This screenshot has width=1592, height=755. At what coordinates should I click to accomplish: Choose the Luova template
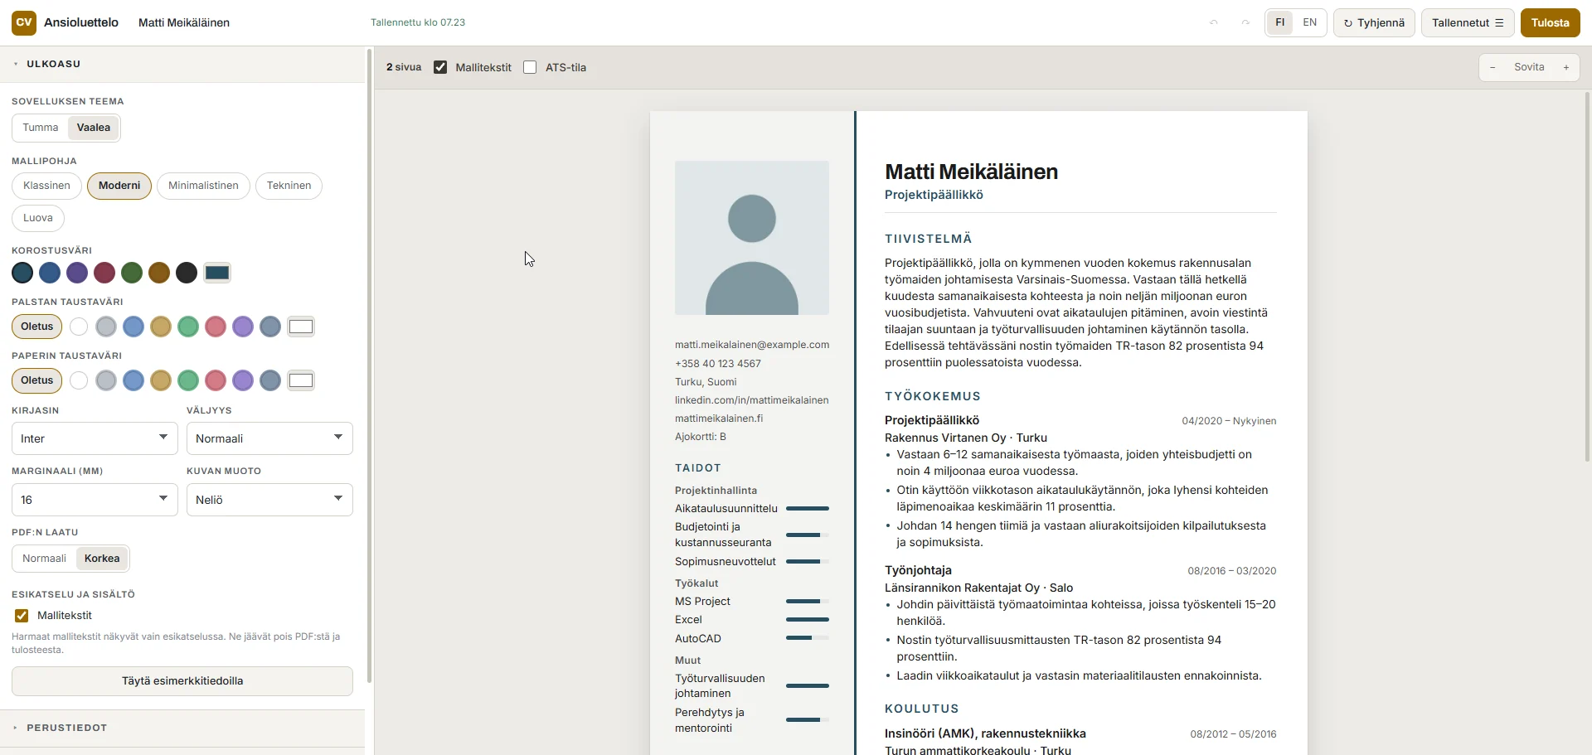coord(38,218)
